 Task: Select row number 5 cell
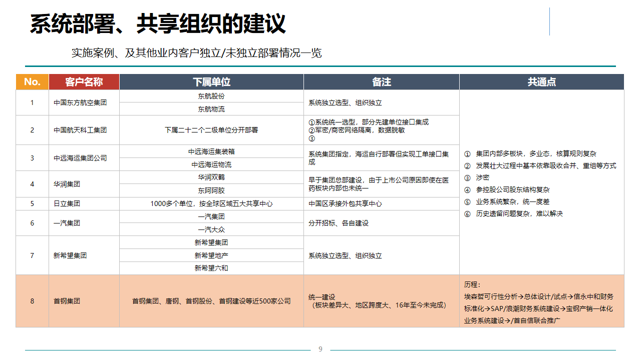(x=32, y=204)
